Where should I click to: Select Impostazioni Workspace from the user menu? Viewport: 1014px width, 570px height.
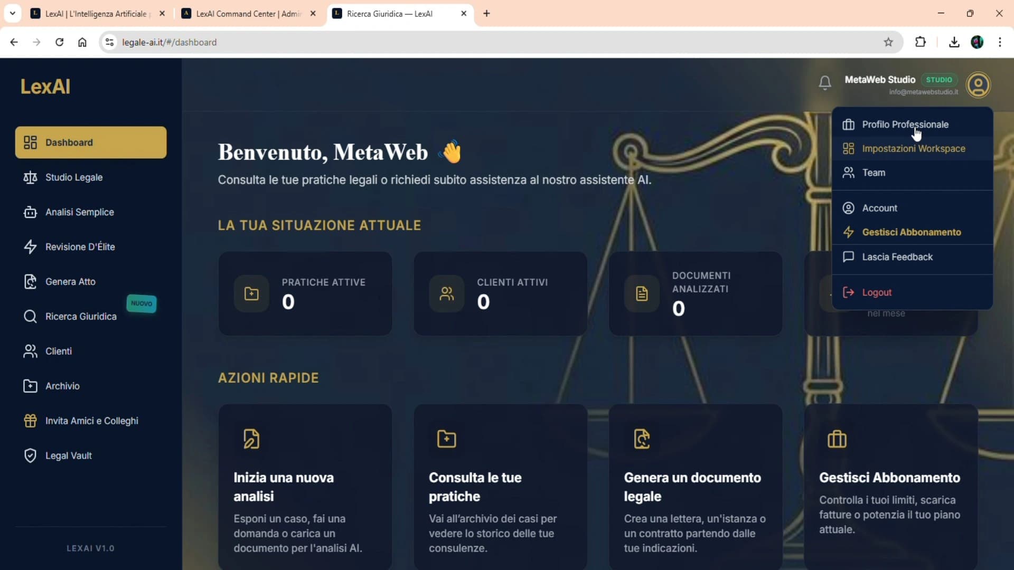click(x=913, y=149)
